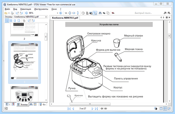Toggle large thumbnail view icon
Viewport: 175px width, 114px height.
15,21
